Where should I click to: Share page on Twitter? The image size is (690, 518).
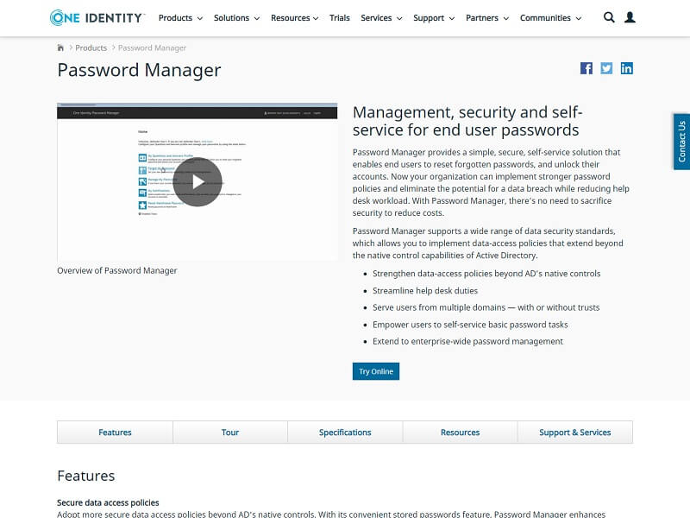pyautogui.click(x=606, y=68)
